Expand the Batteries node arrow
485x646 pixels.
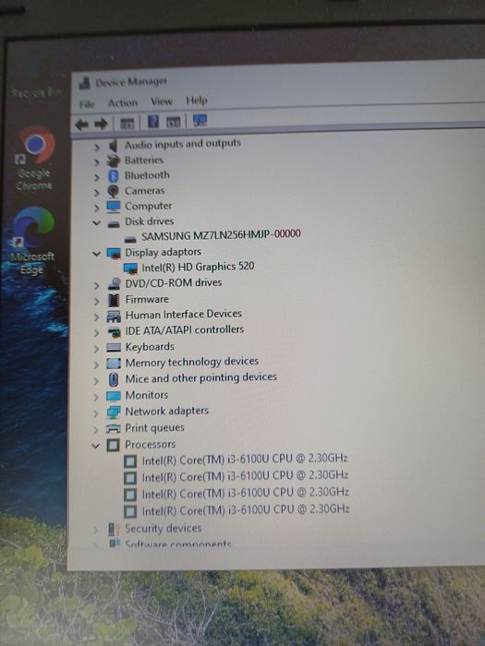tap(96, 161)
